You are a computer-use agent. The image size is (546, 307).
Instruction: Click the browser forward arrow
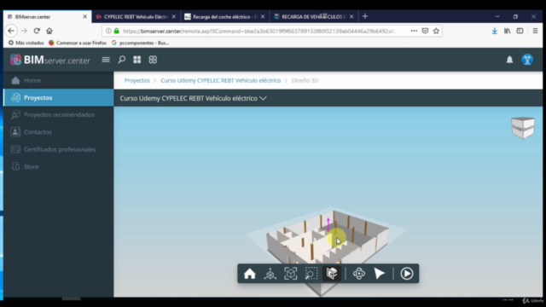[24, 31]
